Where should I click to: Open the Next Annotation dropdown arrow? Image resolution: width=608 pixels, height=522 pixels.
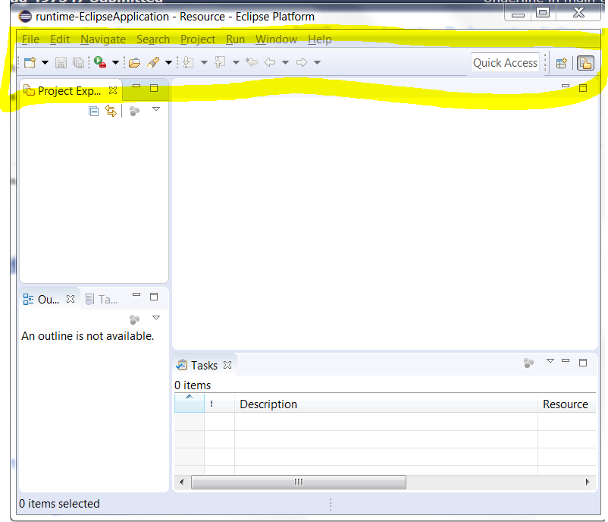205,62
